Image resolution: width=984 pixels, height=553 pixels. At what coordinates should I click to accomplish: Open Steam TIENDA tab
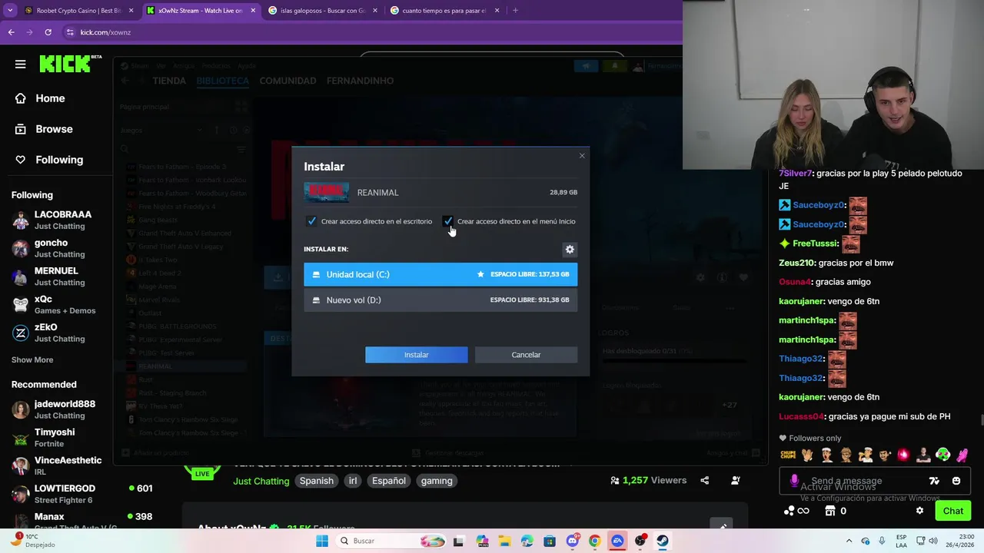click(x=169, y=81)
